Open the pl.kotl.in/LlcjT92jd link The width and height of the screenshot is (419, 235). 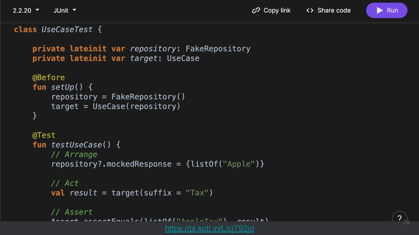[x=209, y=229]
